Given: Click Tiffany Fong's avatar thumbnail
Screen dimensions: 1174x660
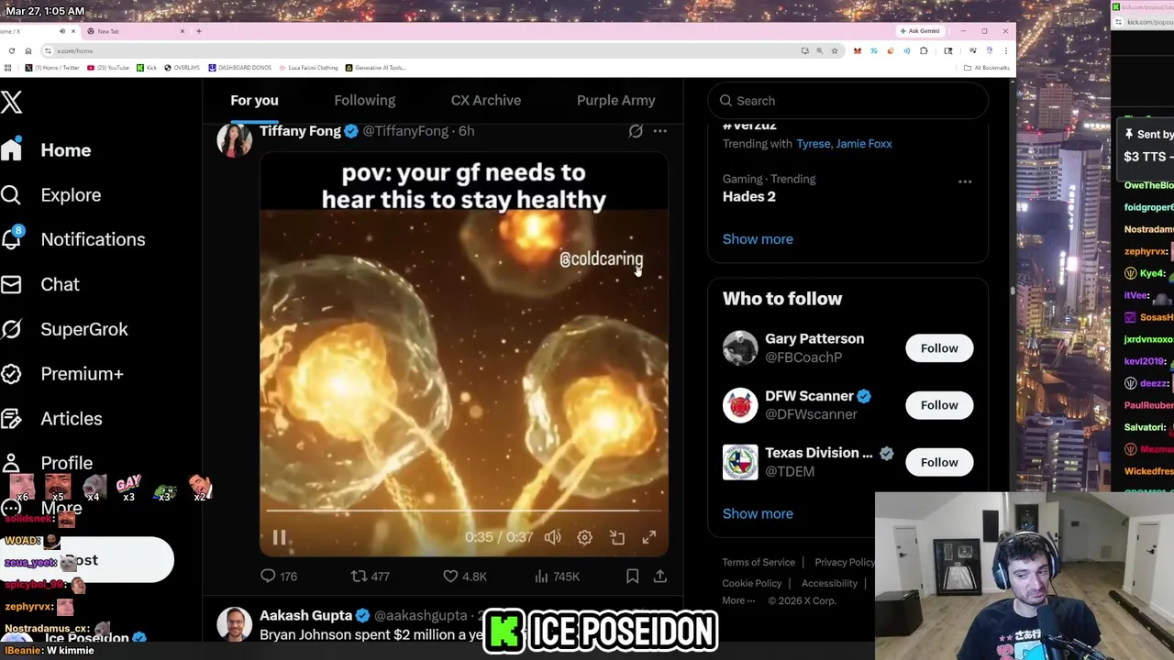Looking at the screenshot, I should pyautogui.click(x=234, y=140).
